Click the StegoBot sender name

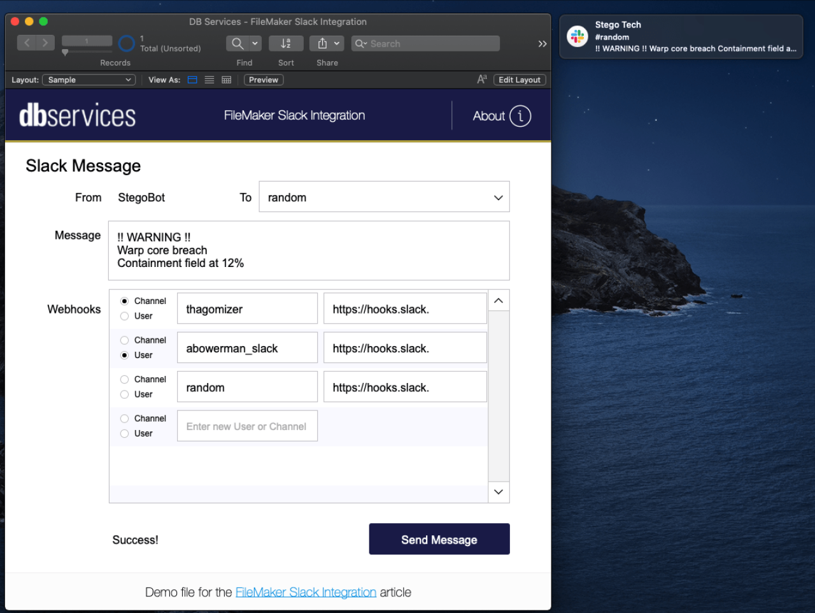point(141,198)
